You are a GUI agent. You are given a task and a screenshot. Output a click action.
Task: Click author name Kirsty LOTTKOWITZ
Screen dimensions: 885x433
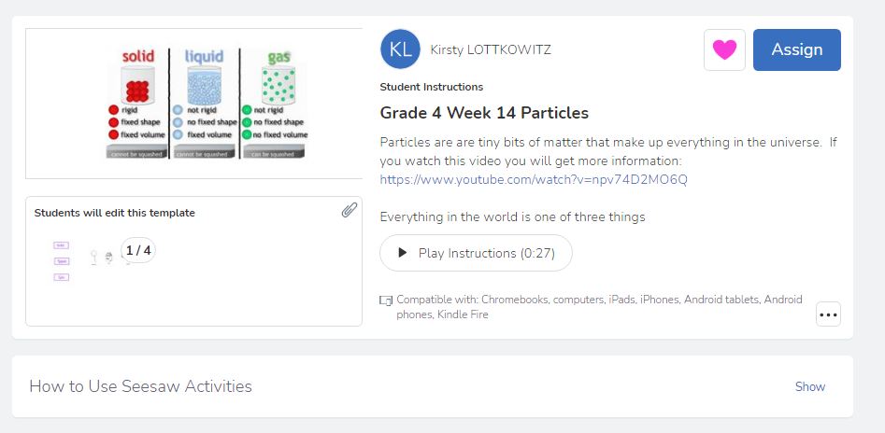[x=491, y=50]
